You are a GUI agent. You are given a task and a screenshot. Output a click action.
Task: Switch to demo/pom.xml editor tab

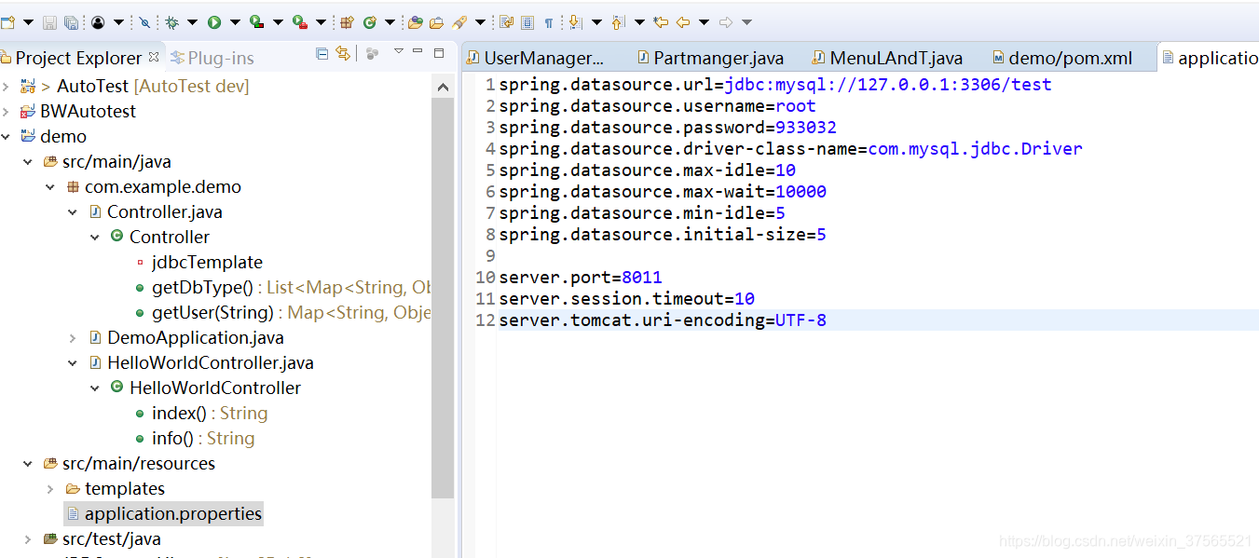1063,58
